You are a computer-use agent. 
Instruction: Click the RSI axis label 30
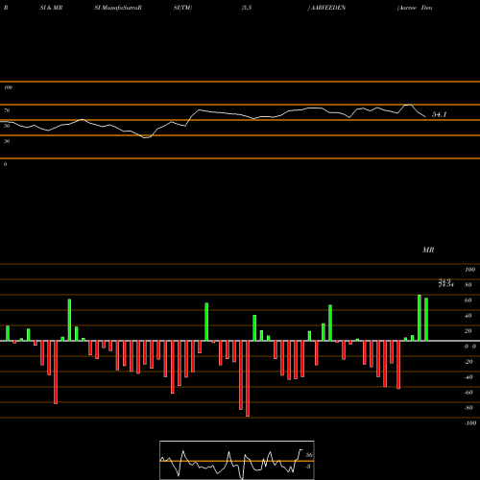click(x=7, y=141)
